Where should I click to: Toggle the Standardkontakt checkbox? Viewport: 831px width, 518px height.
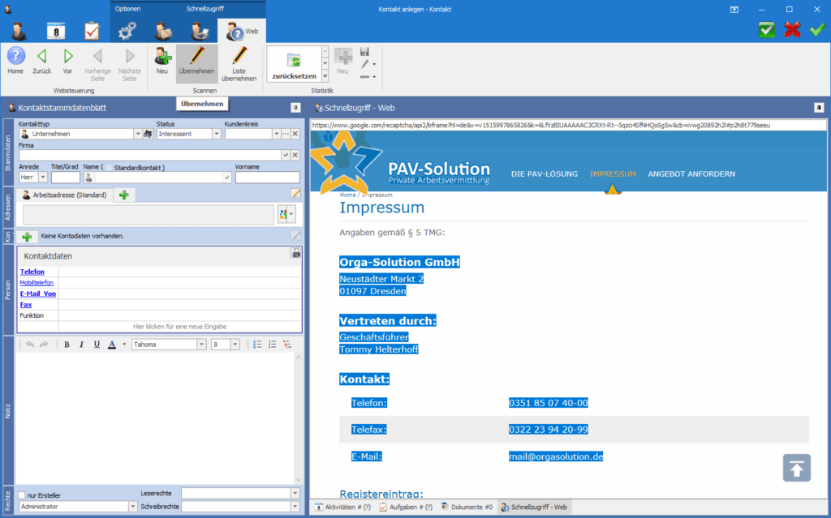click(110, 167)
